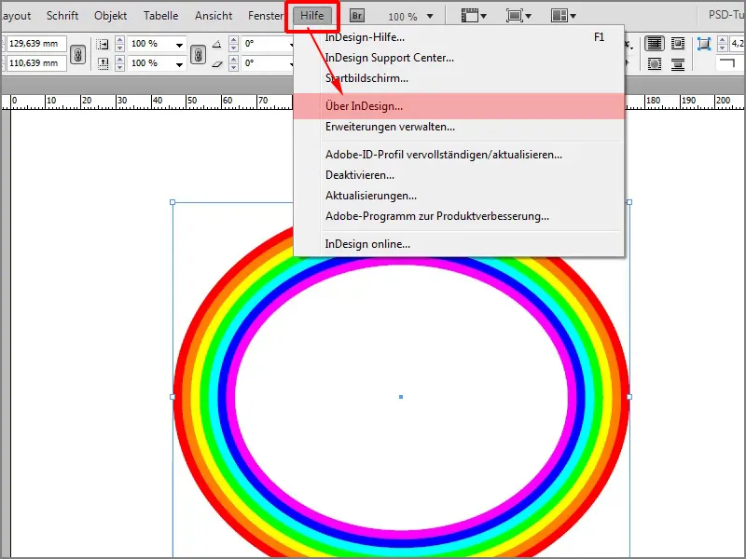Click the frame fitting icon near corner options

pos(704,44)
